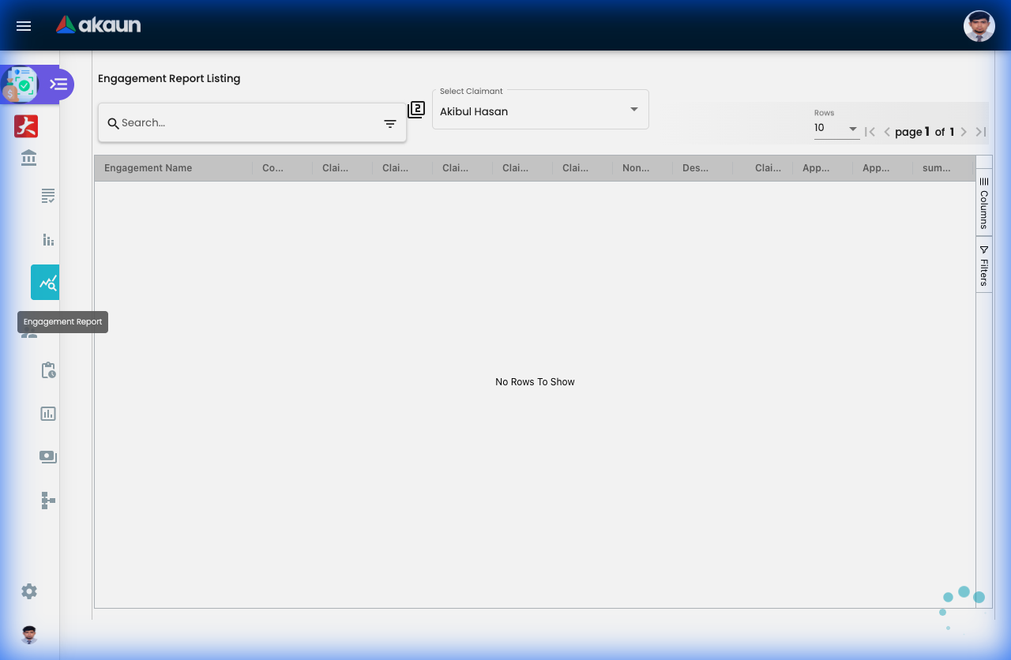
Task: Select the analytics bar chart sidebar icon
Action: 47,239
